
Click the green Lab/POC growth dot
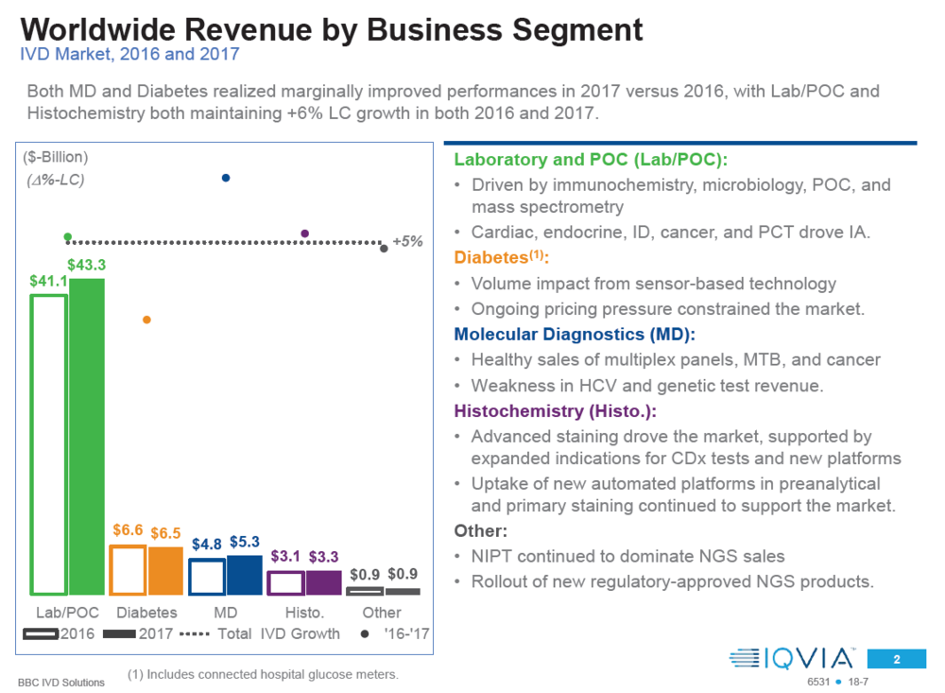coord(67,237)
